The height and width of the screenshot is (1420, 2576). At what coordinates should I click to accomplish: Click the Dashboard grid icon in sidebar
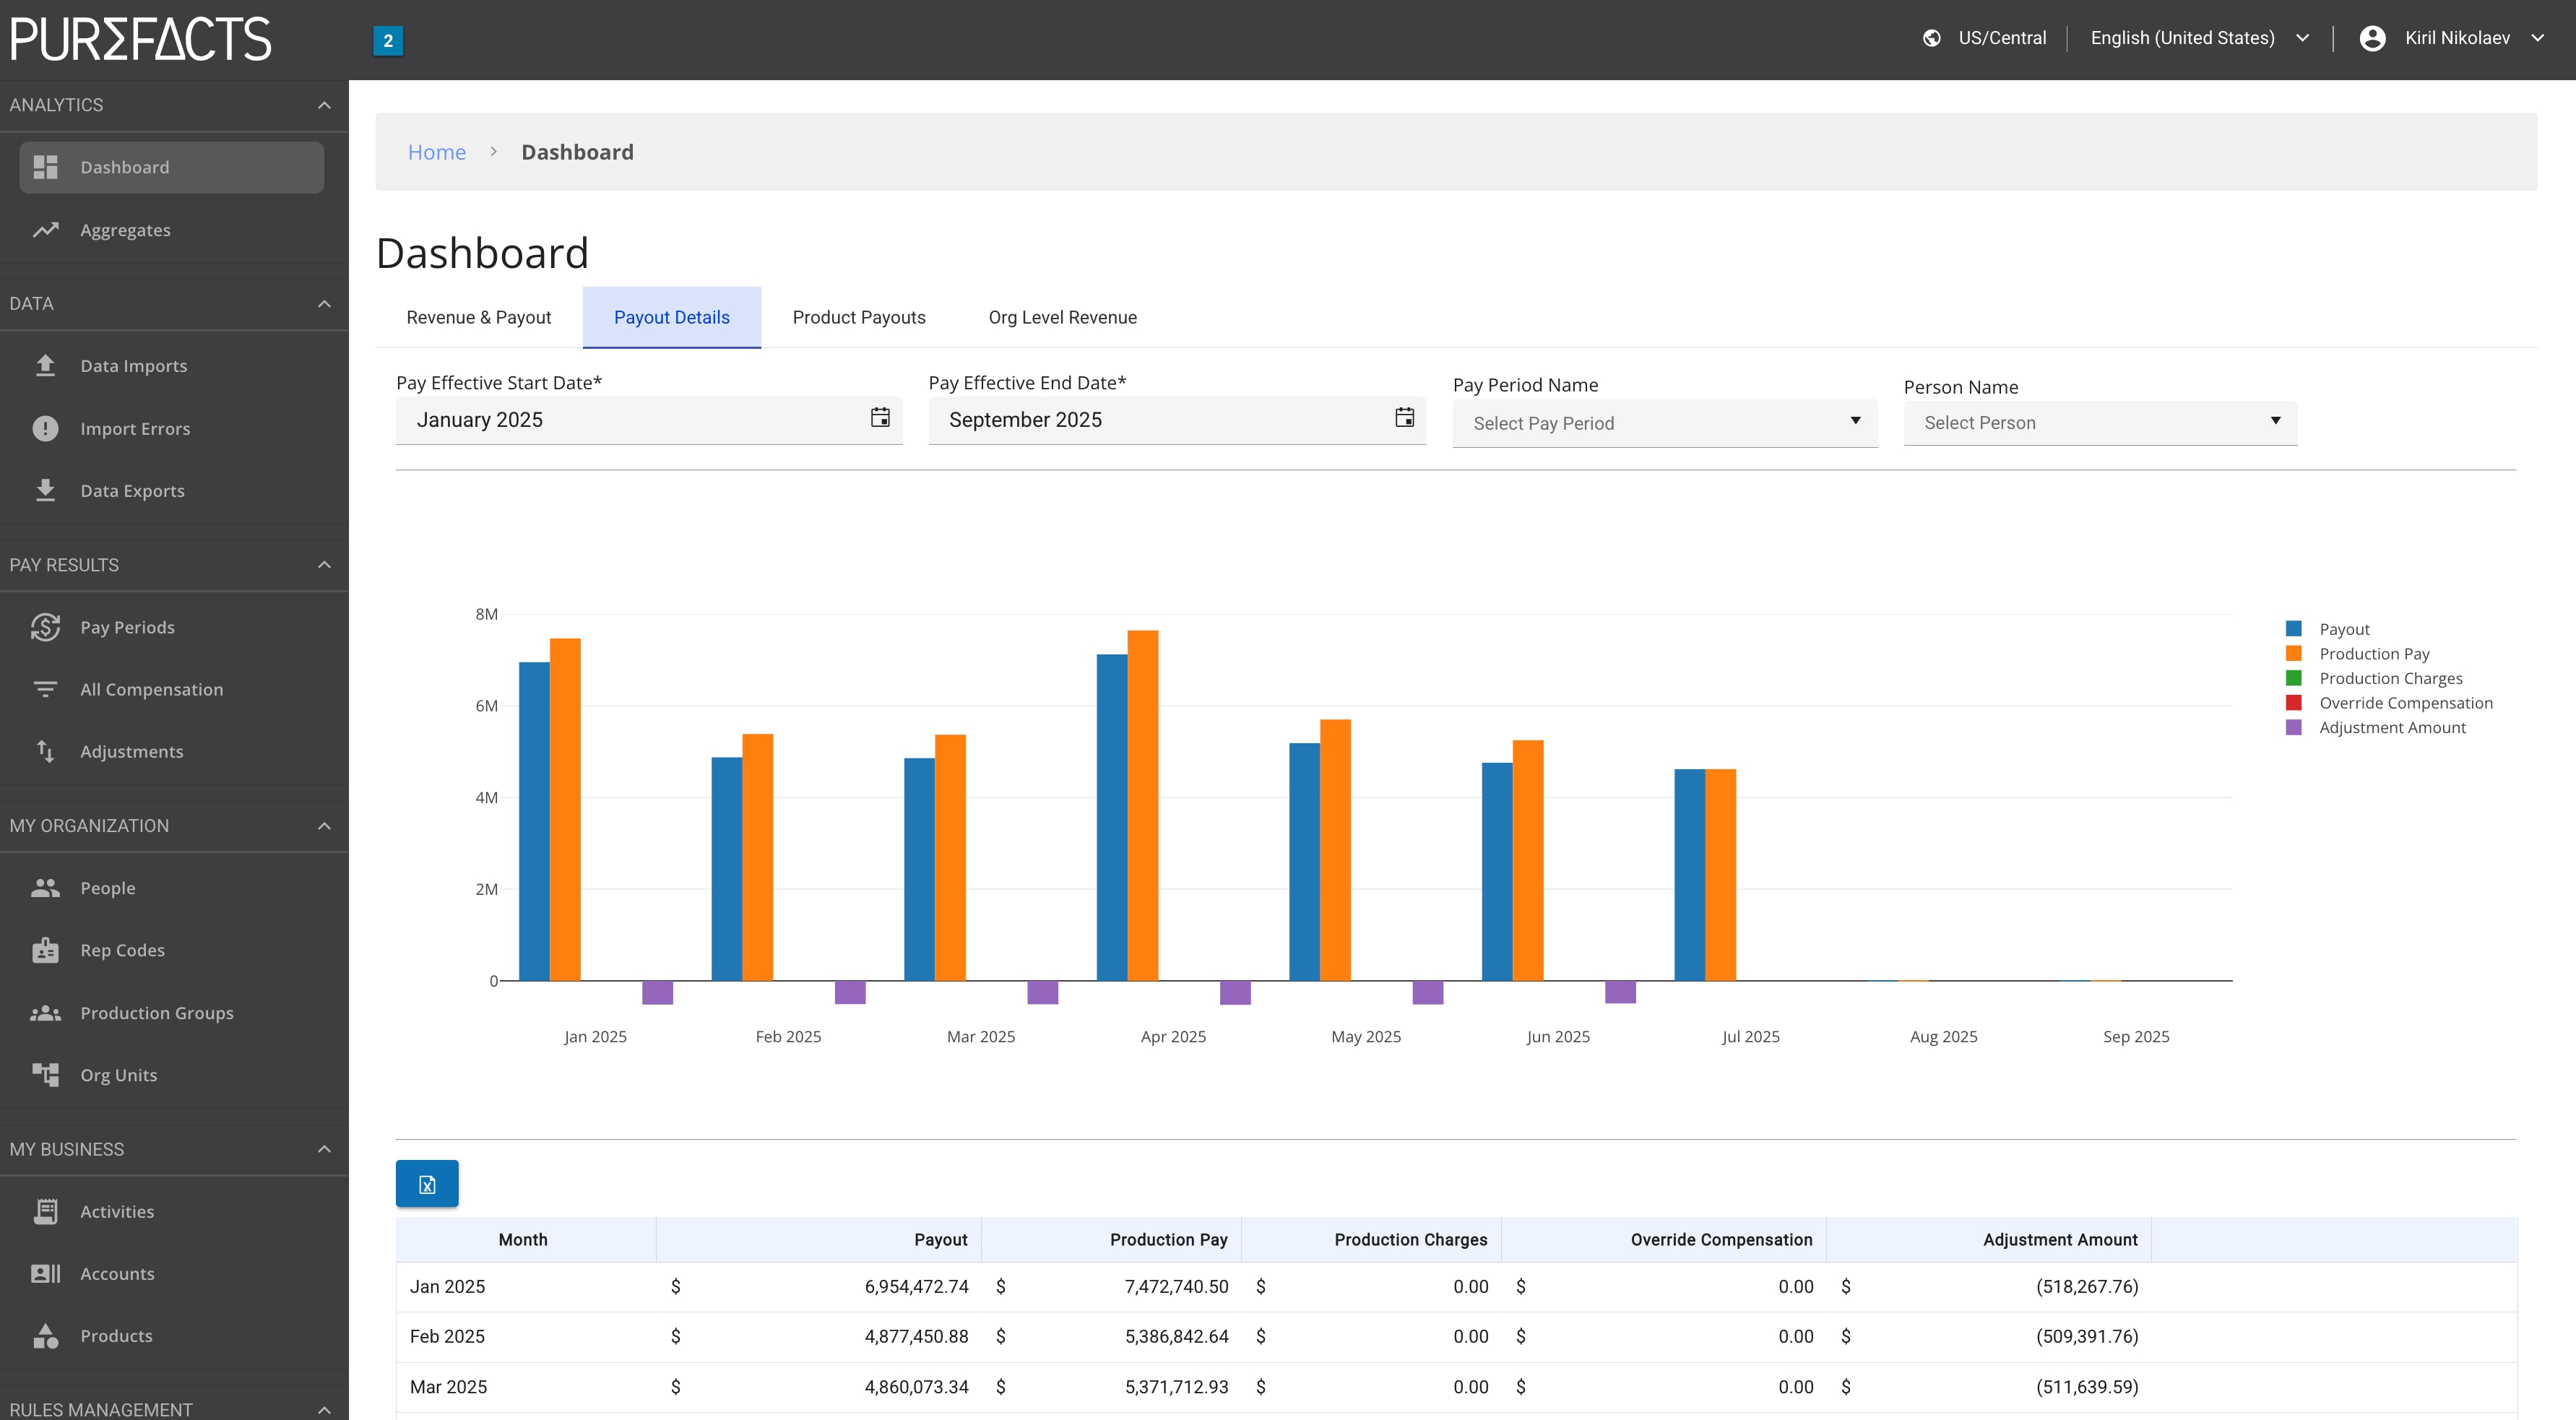45,167
